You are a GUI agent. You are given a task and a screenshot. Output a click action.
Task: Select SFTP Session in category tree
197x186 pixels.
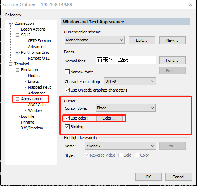point(40,41)
